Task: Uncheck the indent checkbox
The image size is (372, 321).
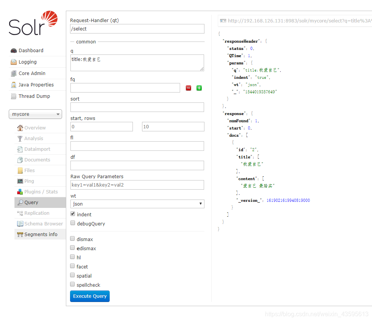Action: tap(73, 214)
